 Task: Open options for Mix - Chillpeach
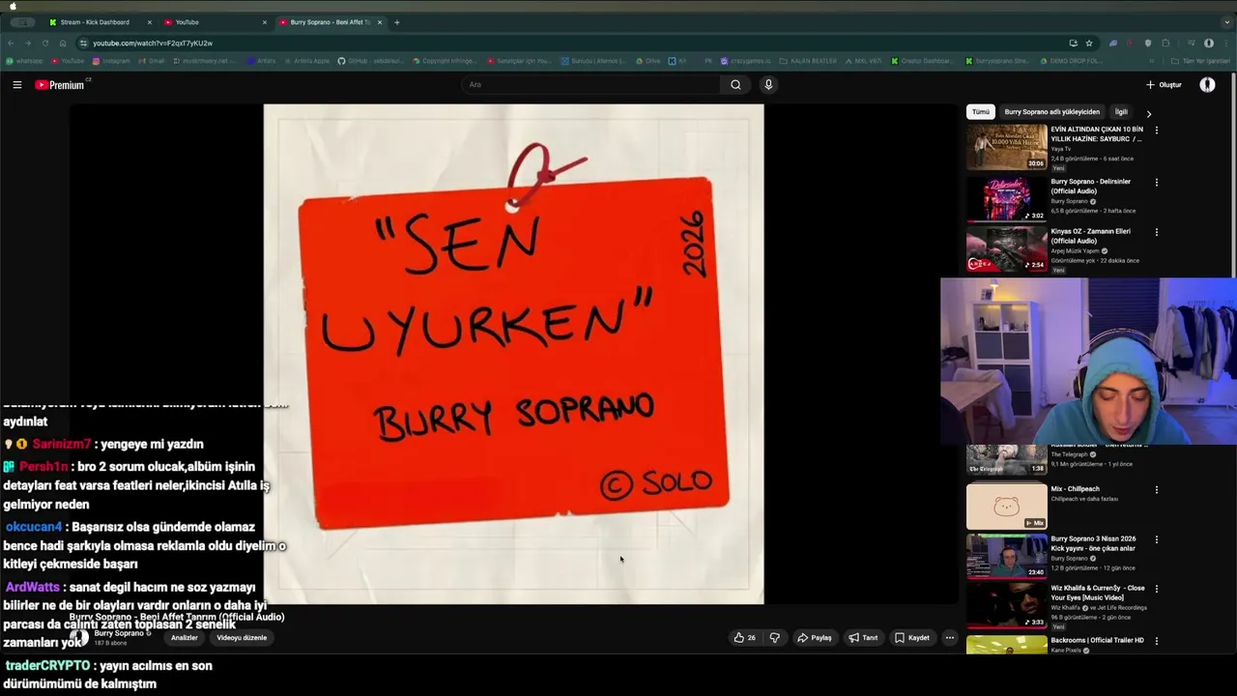1156,490
